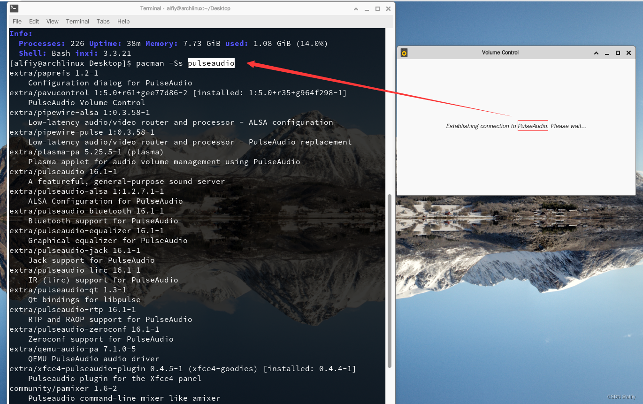This screenshot has width=643, height=404.
Task: Roll up the Terminal window via shade arrow
Action: (356, 8)
